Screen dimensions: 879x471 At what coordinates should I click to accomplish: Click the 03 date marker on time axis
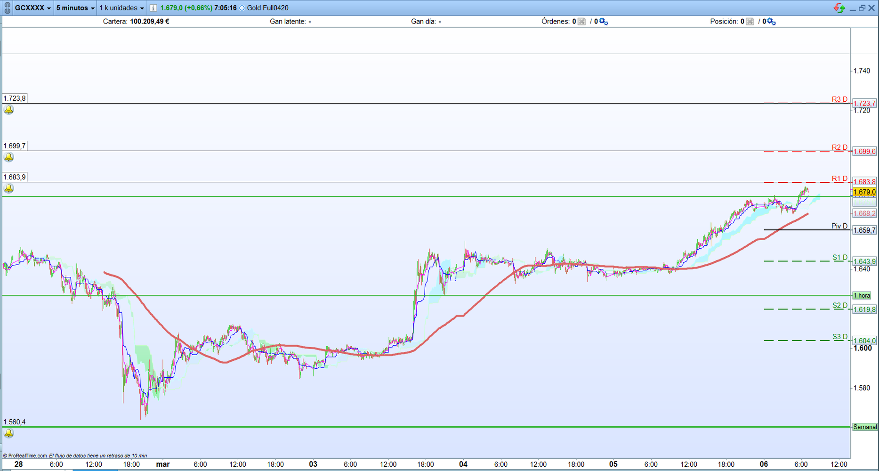click(x=313, y=464)
